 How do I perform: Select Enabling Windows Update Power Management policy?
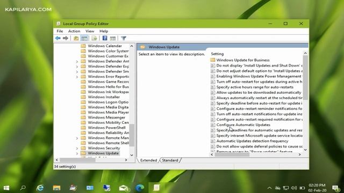(259, 76)
